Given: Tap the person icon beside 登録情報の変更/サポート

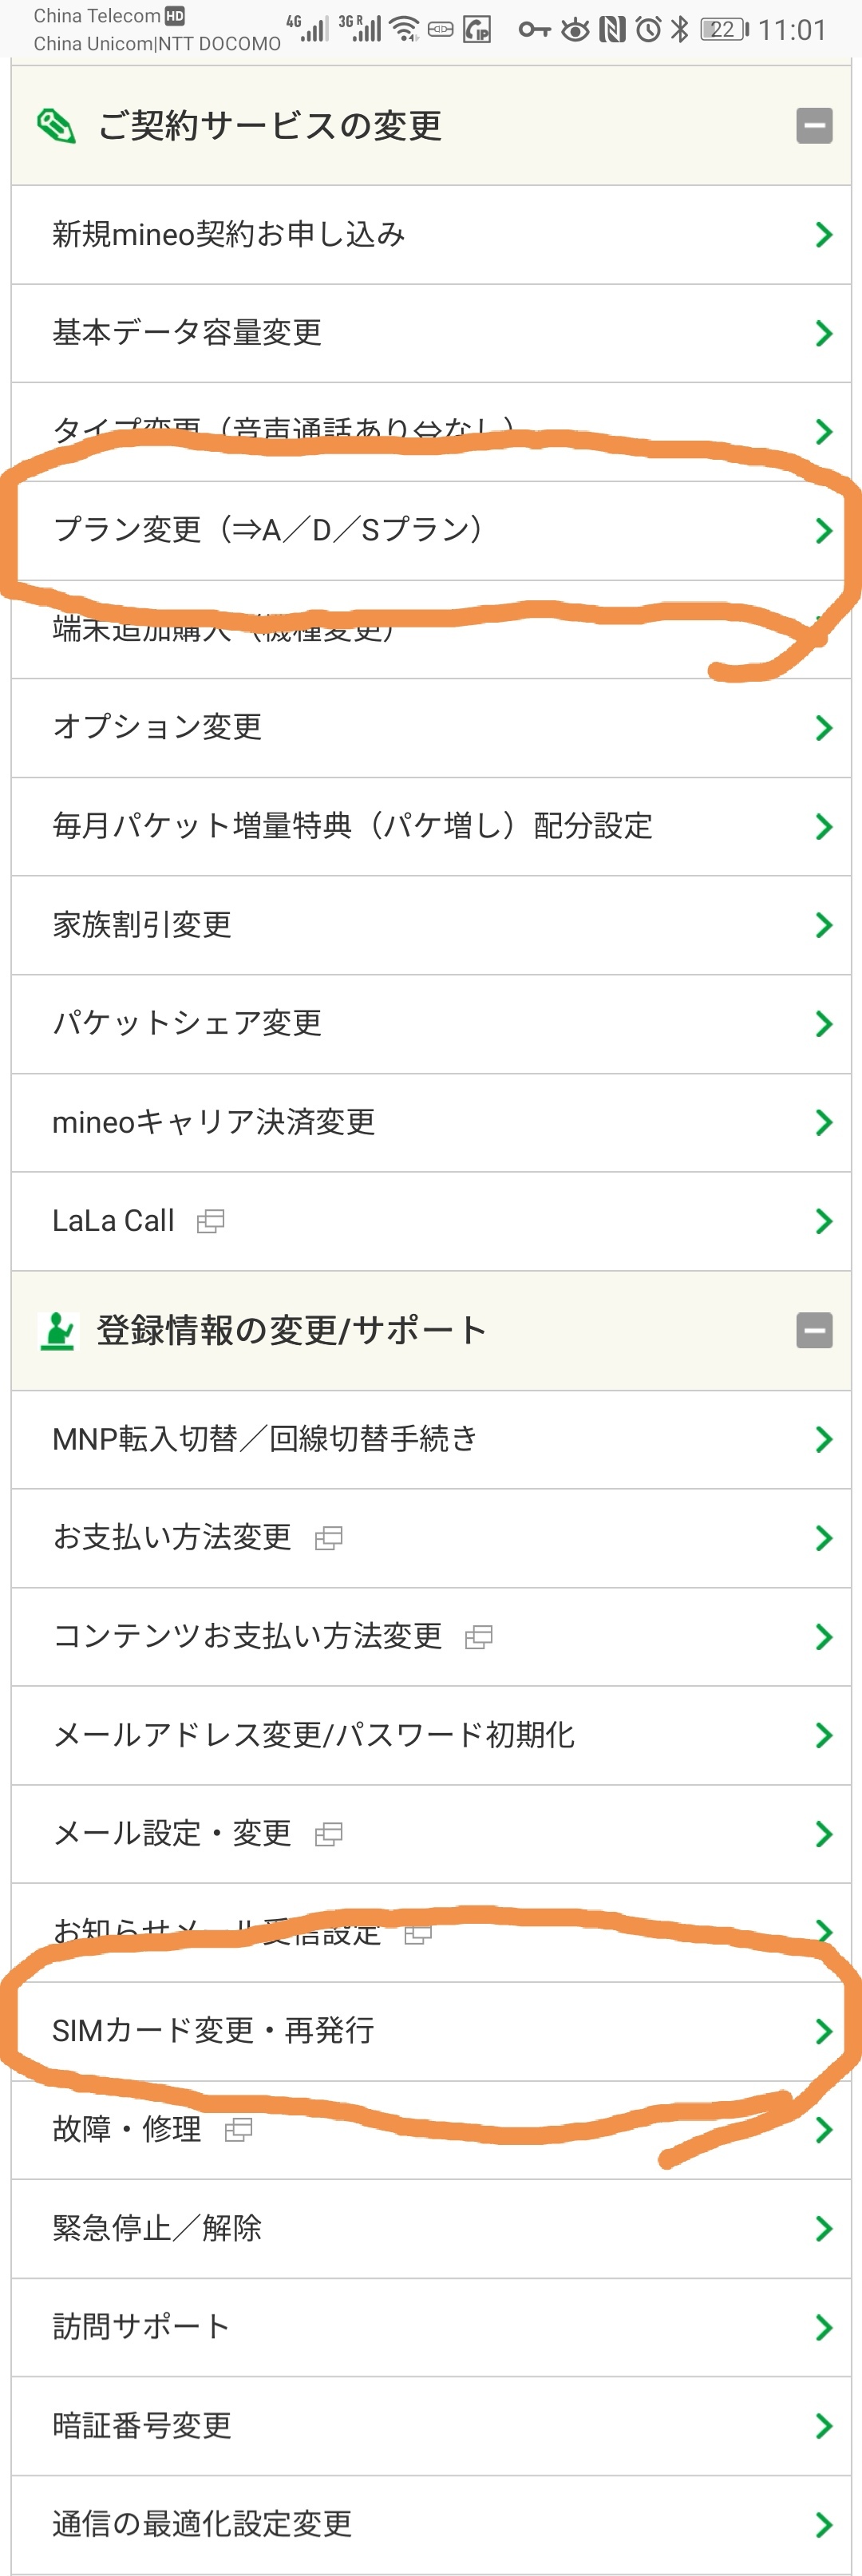Looking at the screenshot, I should pyautogui.click(x=57, y=1330).
